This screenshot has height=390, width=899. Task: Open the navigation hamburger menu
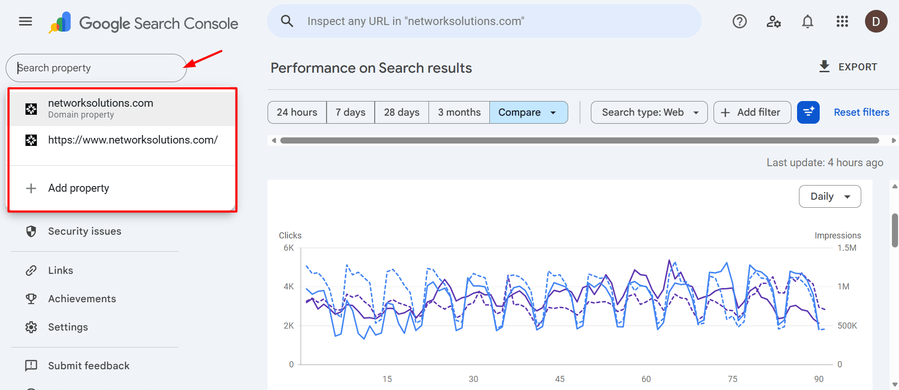click(25, 21)
